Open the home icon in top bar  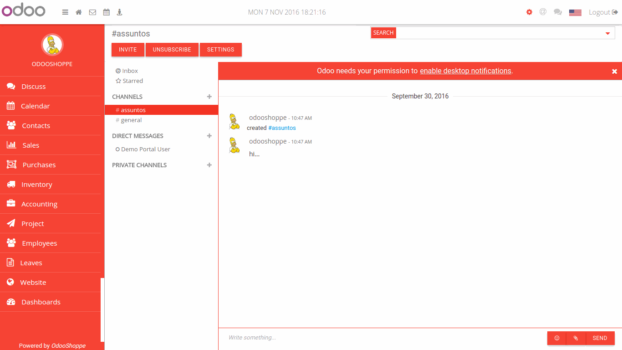point(79,12)
